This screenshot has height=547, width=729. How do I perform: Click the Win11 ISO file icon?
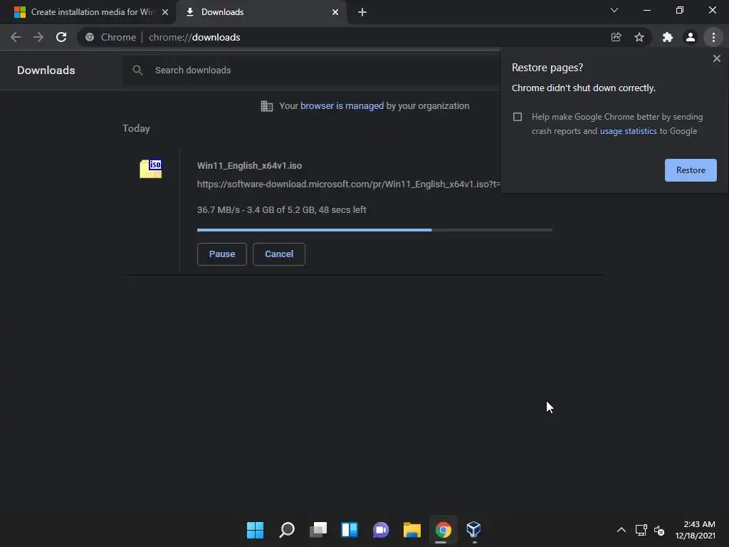[151, 168]
